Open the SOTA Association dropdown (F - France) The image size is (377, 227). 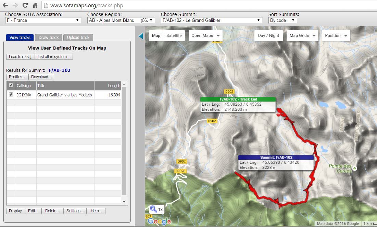pos(43,21)
